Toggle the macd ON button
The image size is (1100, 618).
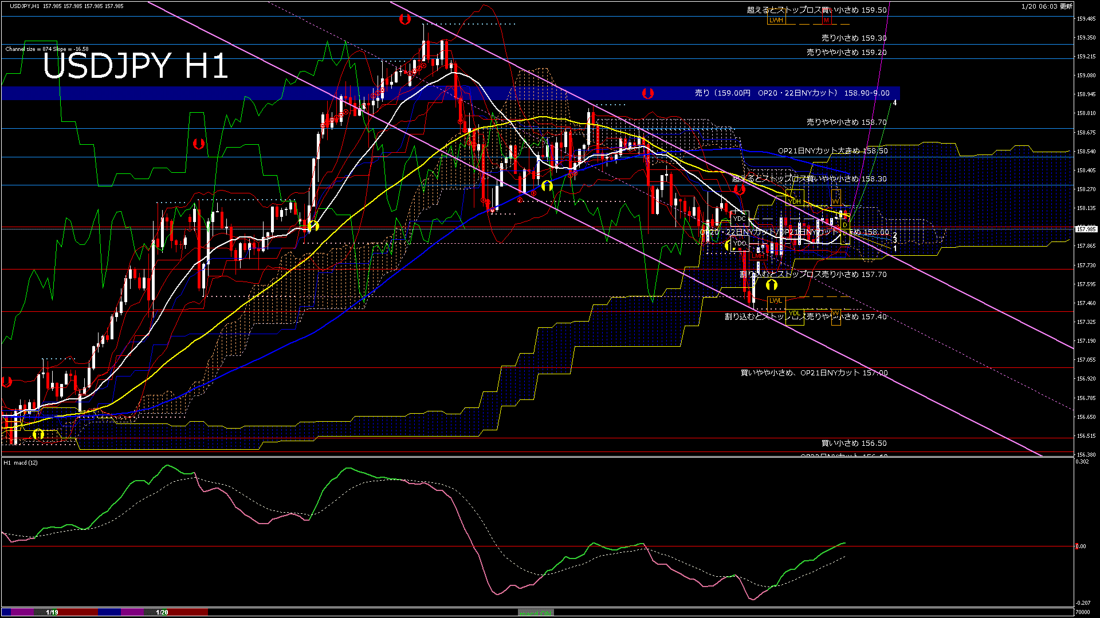536,613
